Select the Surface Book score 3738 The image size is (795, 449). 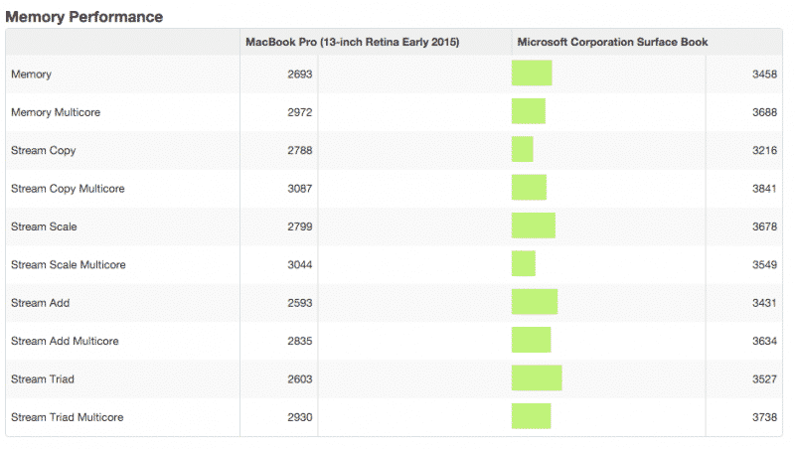coord(765,417)
